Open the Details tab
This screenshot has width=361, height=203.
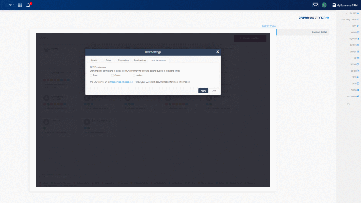(x=94, y=60)
